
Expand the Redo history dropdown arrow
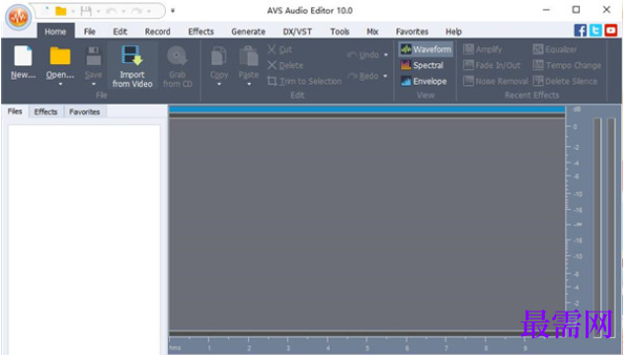385,76
